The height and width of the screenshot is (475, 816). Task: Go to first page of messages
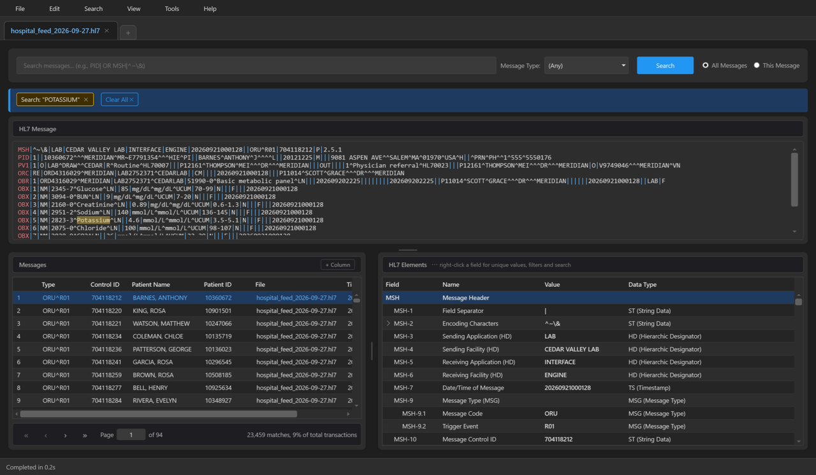pos(26,435)
